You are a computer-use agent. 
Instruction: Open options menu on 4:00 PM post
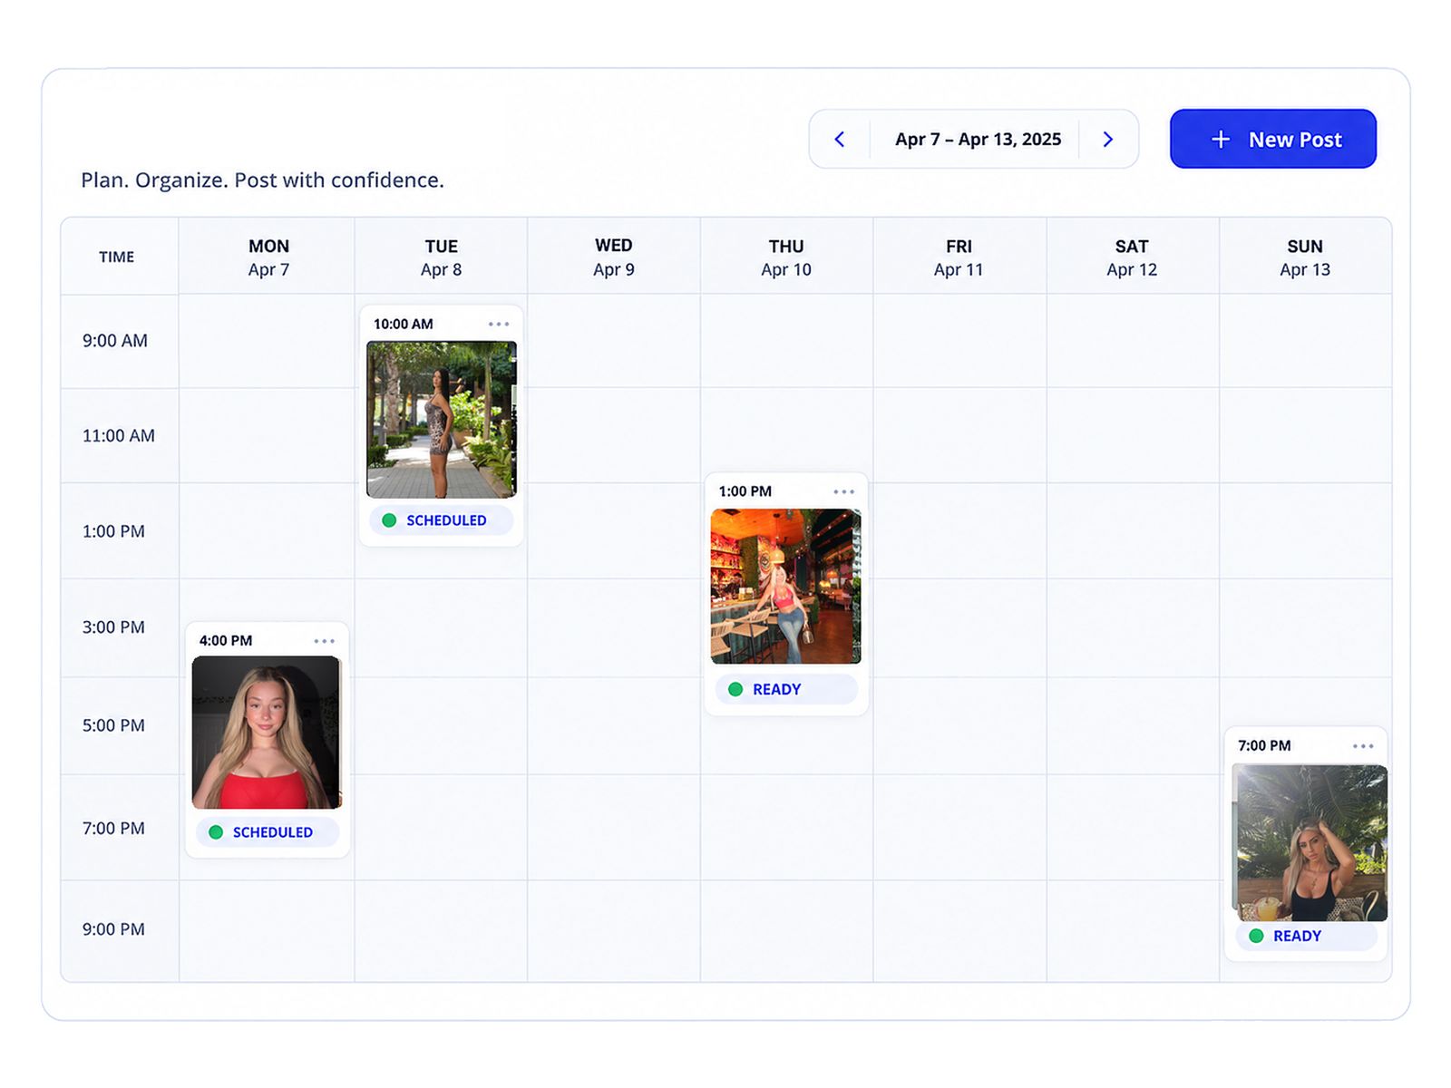(x=325, y=641)
